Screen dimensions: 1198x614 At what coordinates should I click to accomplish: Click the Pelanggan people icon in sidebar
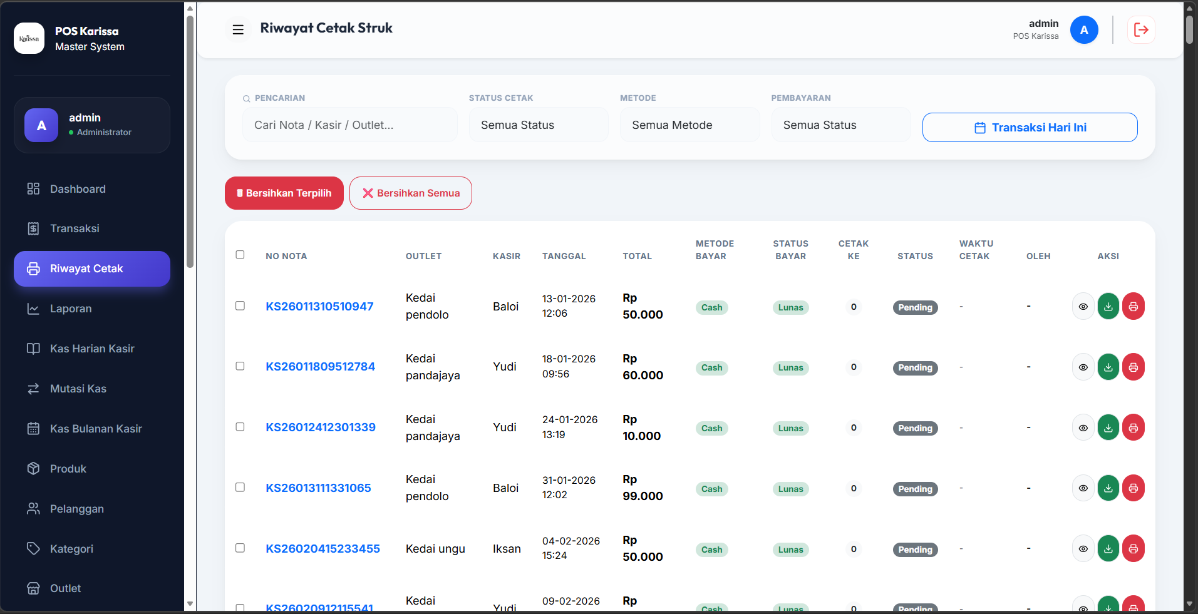[33, 508]
